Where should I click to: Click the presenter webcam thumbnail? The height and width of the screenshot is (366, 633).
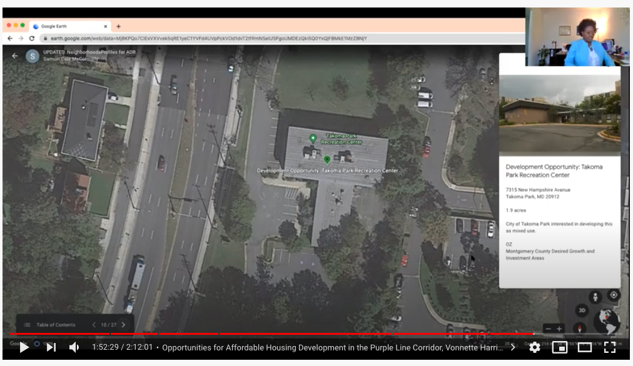coord(577,37)
